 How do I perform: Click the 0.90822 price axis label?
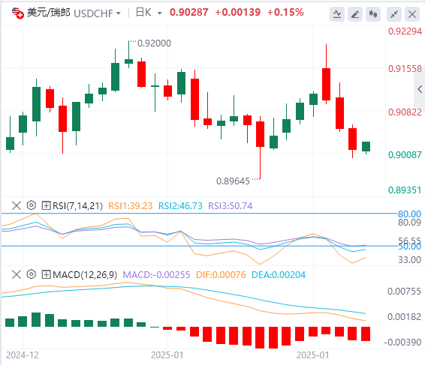(405, 112)
